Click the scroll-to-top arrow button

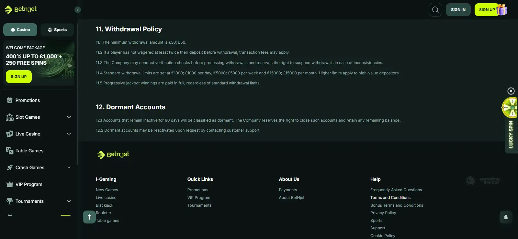tap(89, 217)
